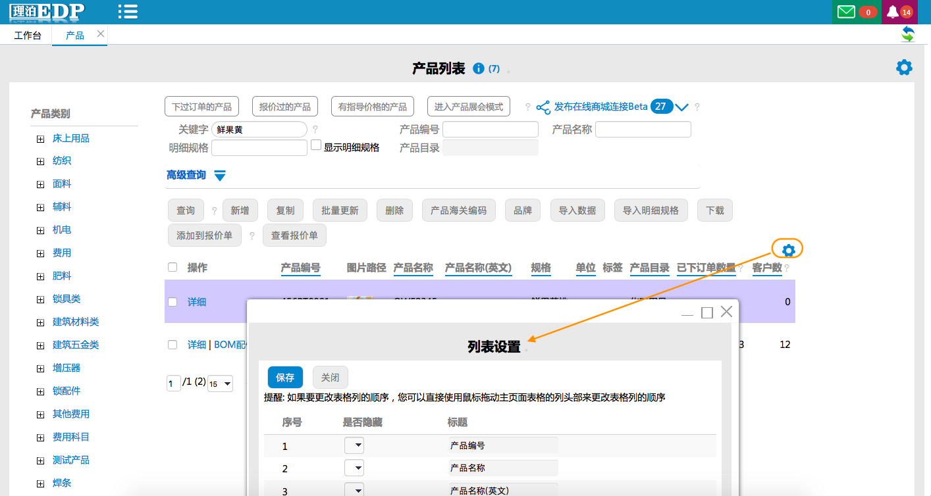Click the 查询 search button

click(x=186, y=211)
